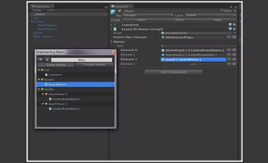The image size is (268, 163).
Task: Collapse the Sound All Alarms component
Action: [x=111, y=29]
